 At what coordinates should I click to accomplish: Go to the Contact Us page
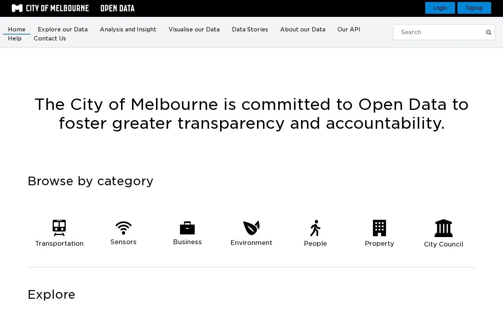[50, 38]
